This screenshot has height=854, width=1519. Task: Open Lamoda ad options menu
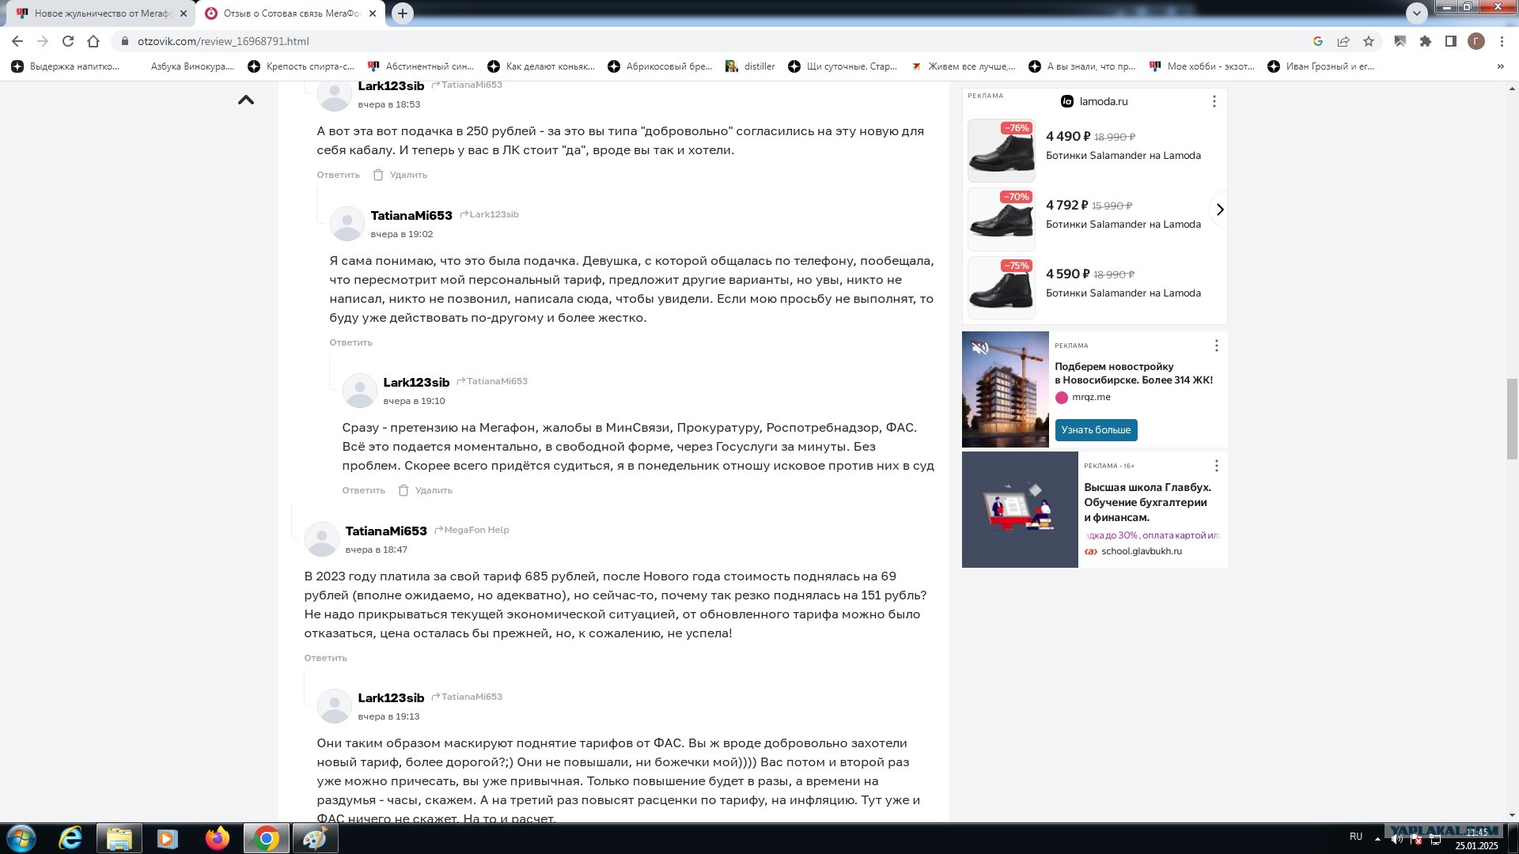[1214, 101]
